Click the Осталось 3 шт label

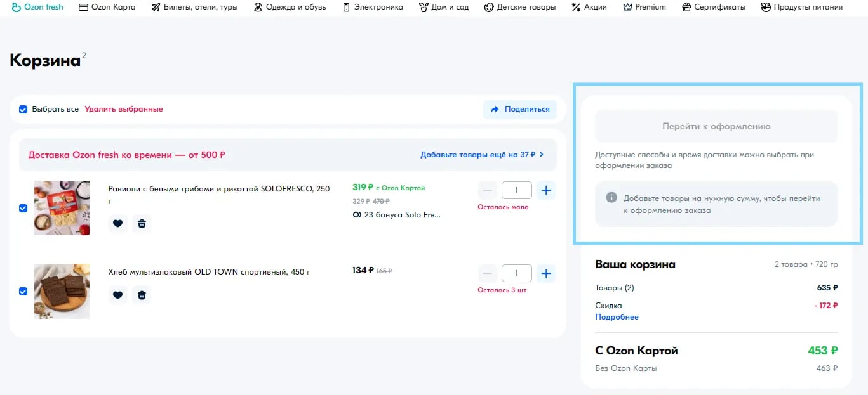(x=502, y=290)
